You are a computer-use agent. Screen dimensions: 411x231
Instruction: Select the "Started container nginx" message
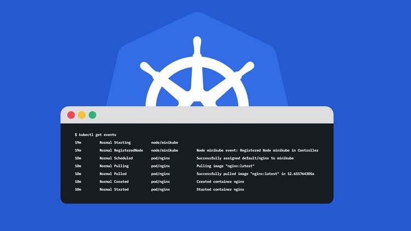220,189
